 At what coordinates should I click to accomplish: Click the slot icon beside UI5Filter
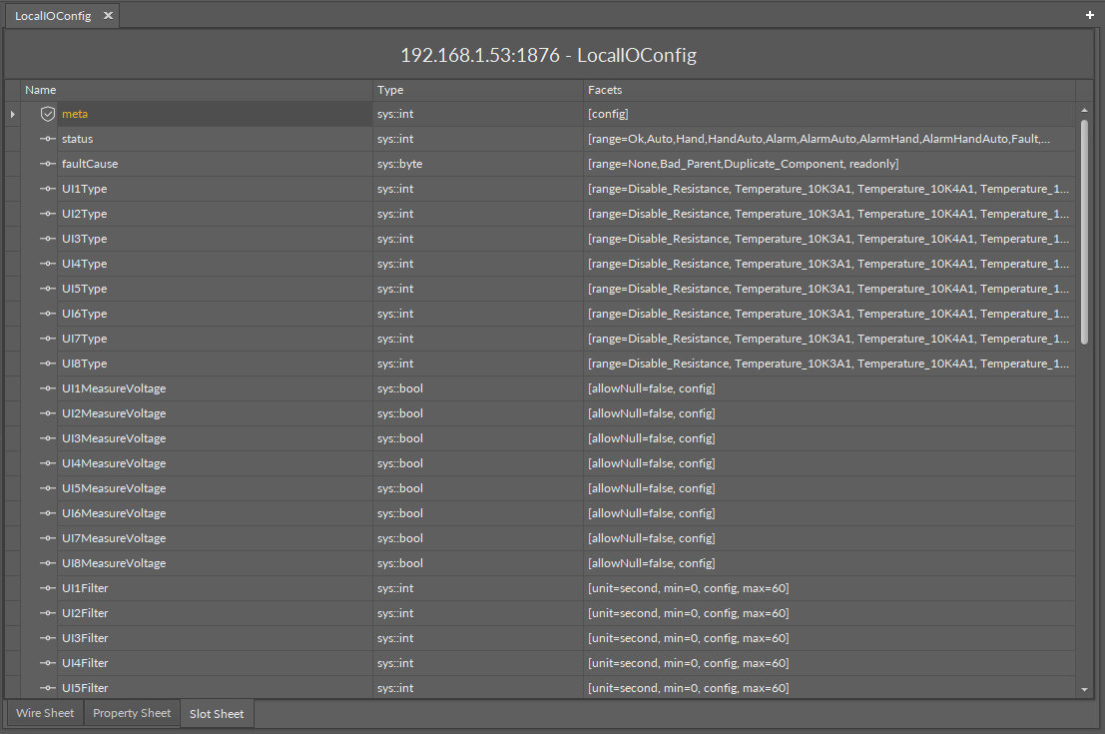(48, 688)
